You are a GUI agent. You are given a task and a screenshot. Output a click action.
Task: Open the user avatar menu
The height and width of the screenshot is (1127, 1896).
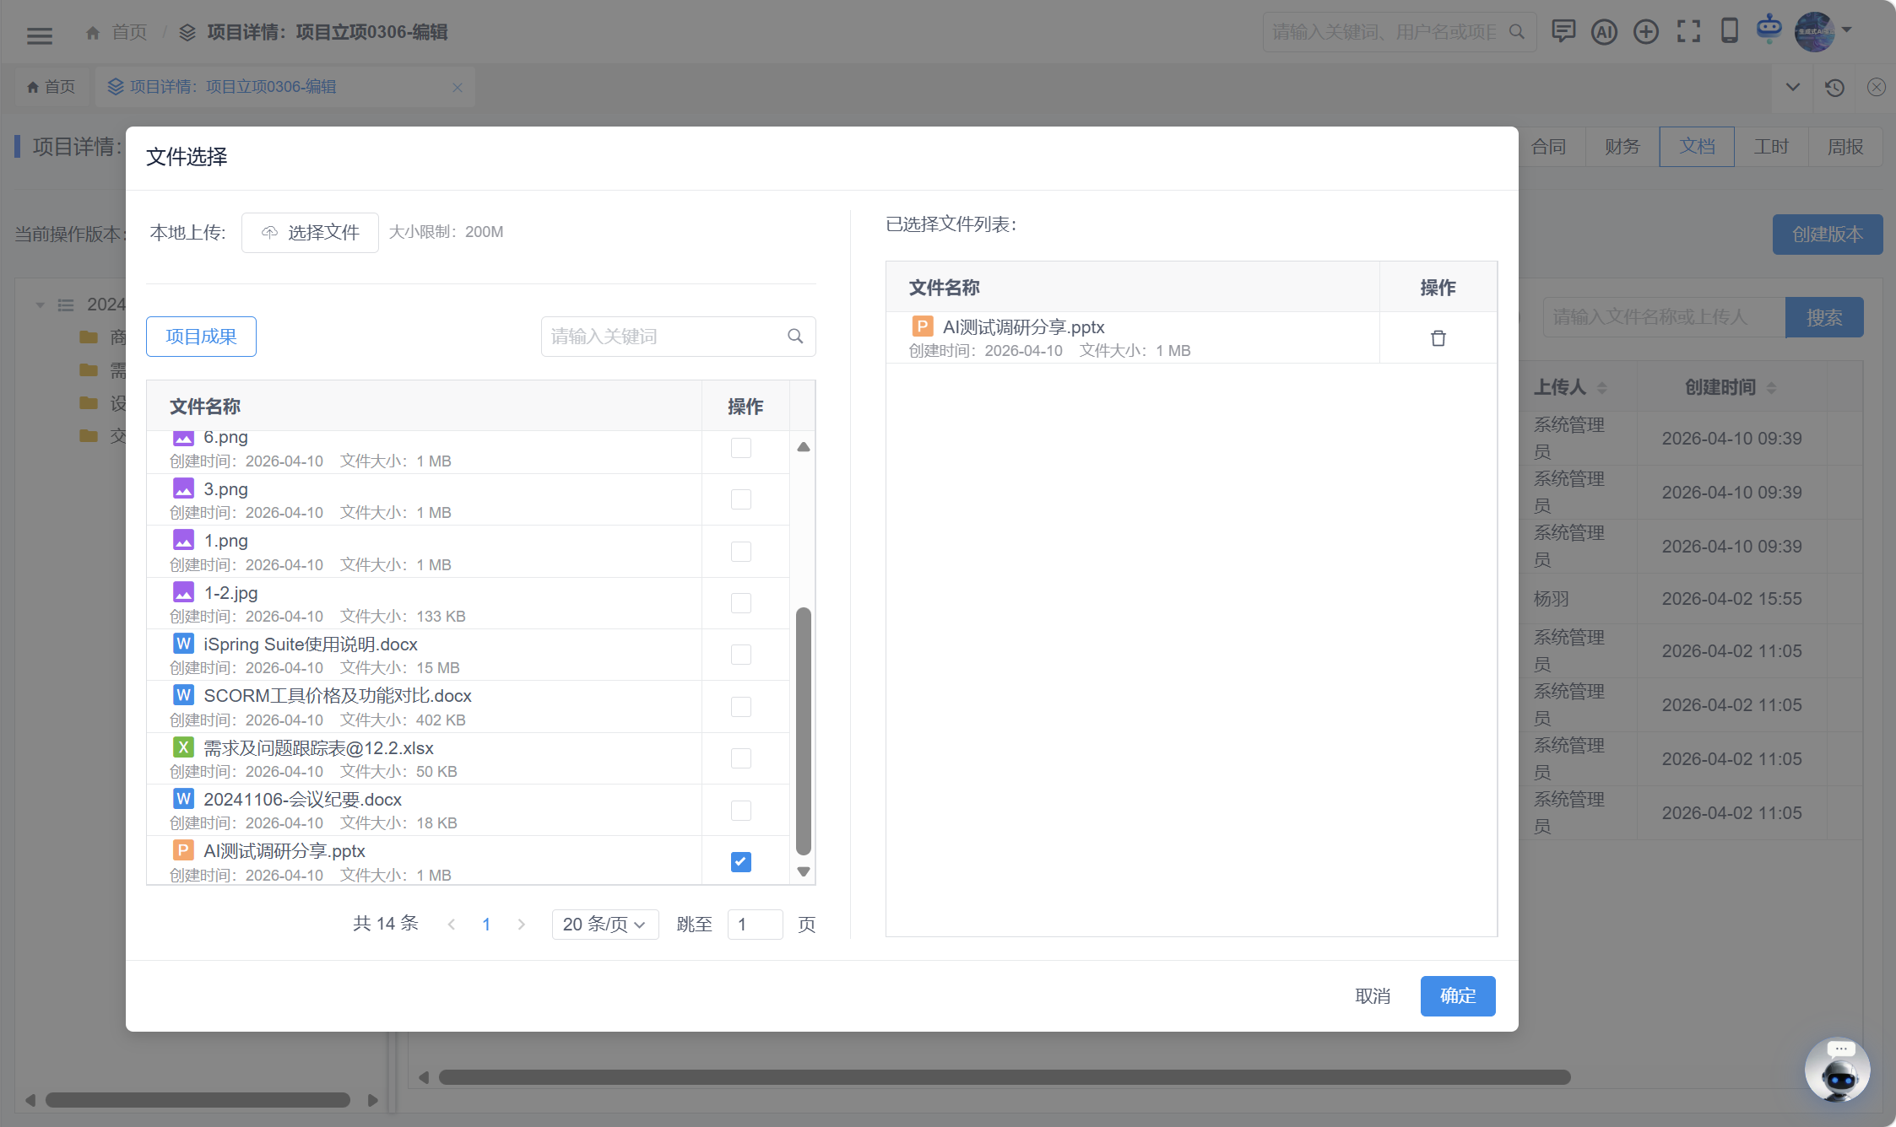(1814, 31)
